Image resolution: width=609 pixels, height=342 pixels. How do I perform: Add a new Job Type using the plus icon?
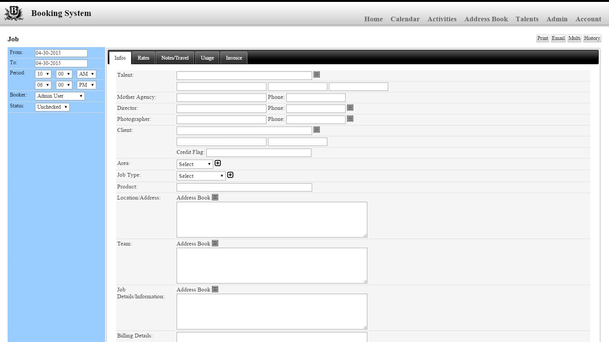230,175
